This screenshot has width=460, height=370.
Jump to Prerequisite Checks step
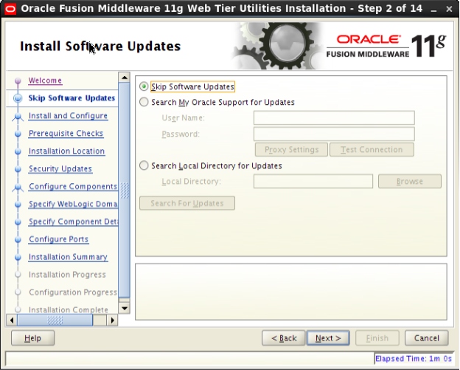tap(66, 133)
